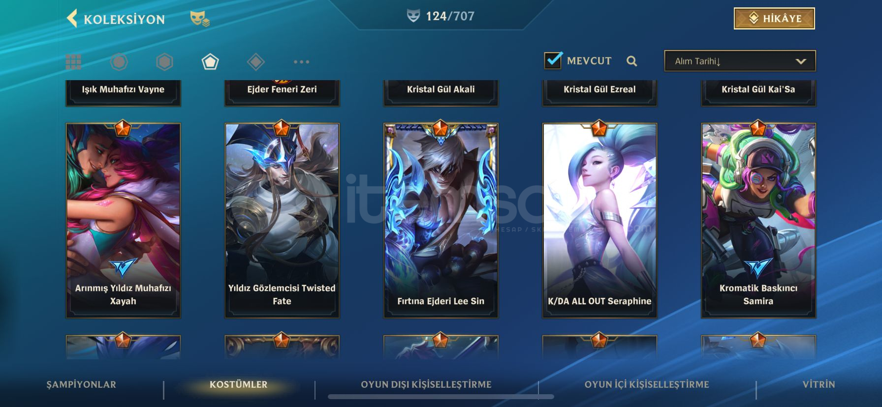The height and width of the screenshot is (407, 882).
Task: Open the masks and coins icon
Action: pos(200,19)
